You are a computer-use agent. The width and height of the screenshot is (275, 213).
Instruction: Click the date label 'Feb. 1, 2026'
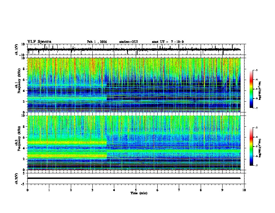coord(97,42)
